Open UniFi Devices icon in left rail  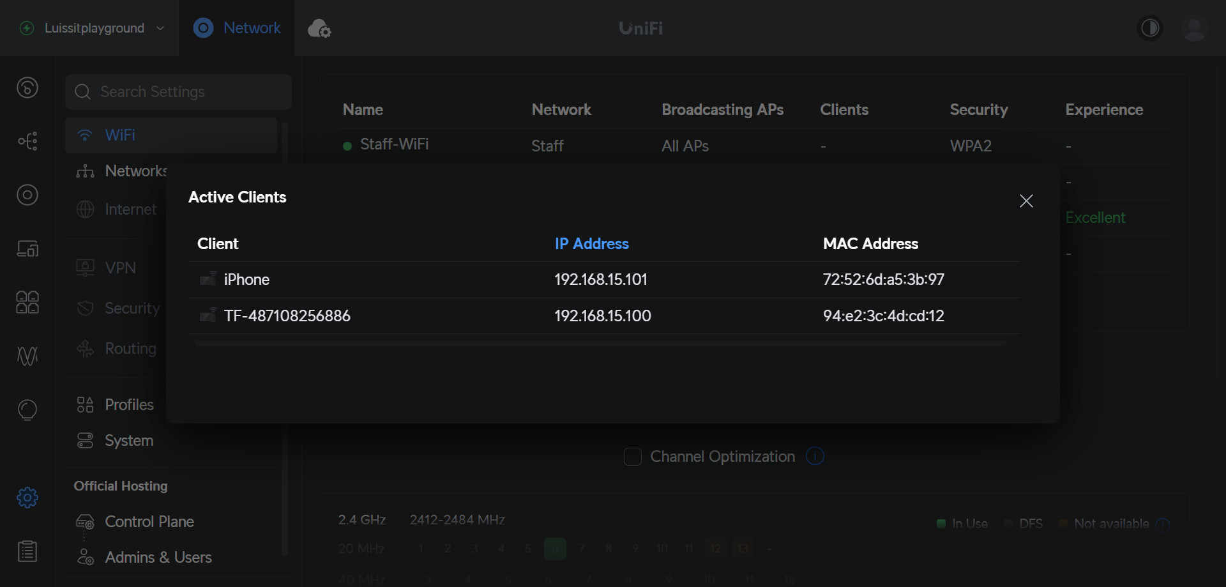coord(27,195)
